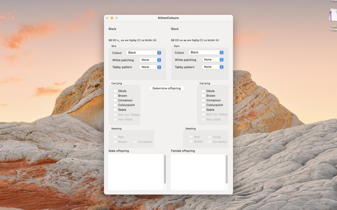
Task: Open the Dam Colour dropdown
Action: [x=206, y=52]
